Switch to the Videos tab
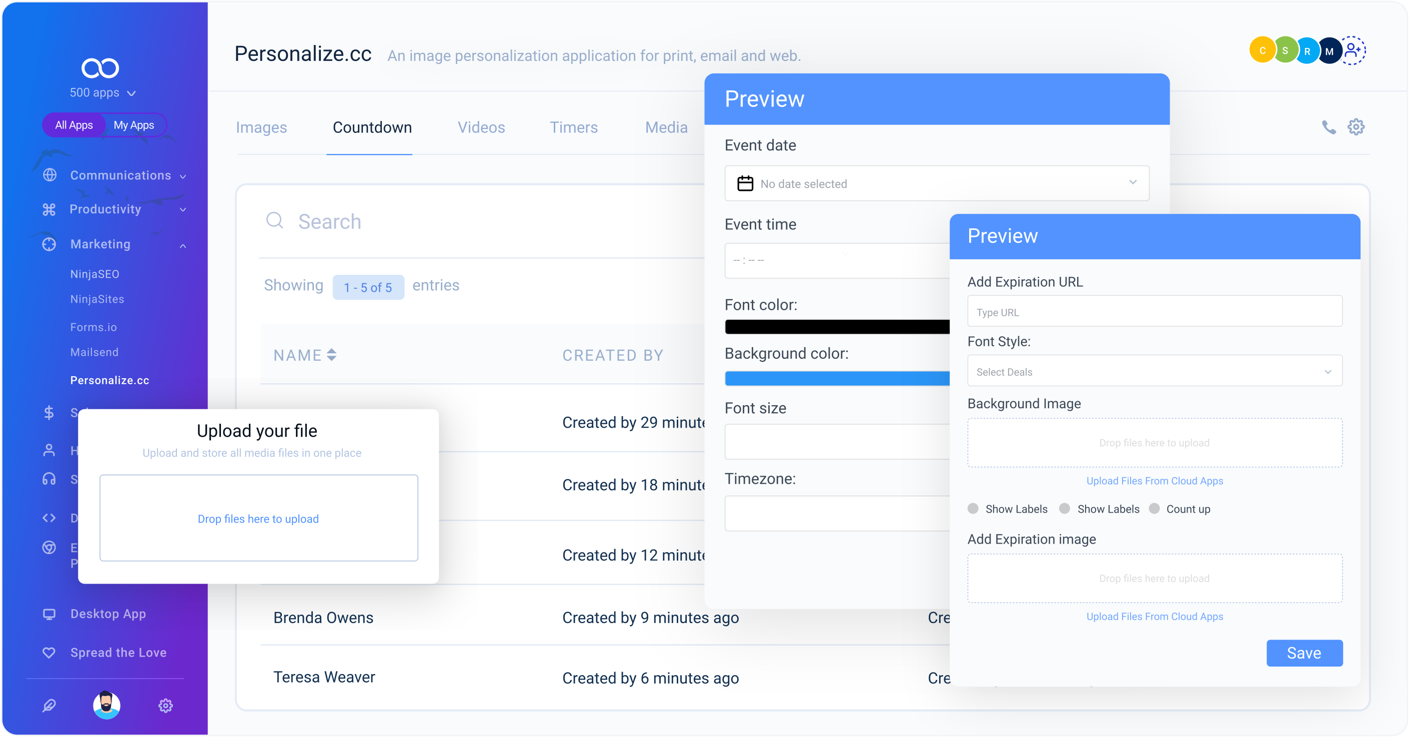The image size is (1409, 737). pos(481,127)
